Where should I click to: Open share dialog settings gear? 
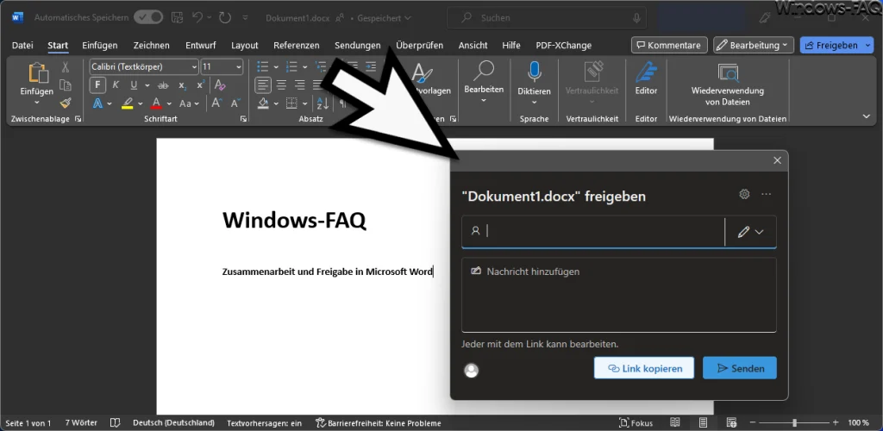click(x=744, y=194)
